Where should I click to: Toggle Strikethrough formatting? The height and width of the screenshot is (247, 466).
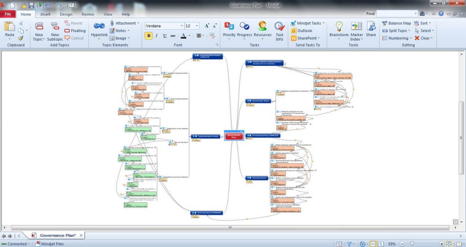tap(173, 36)
